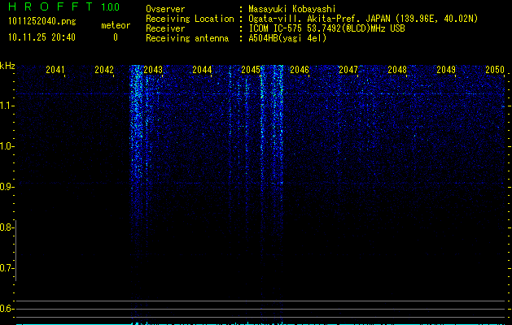The width and height of the screenshot is (512, 325).
Task: Click the Receiving antenna label
Action: pyautogui.click(x=187, y=38)
